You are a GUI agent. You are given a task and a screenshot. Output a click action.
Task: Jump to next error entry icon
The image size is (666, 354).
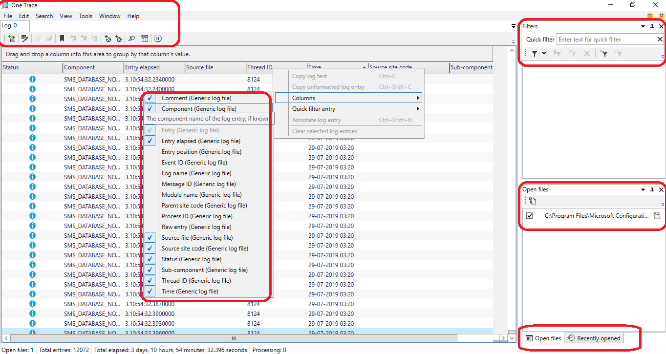point(118,39)
